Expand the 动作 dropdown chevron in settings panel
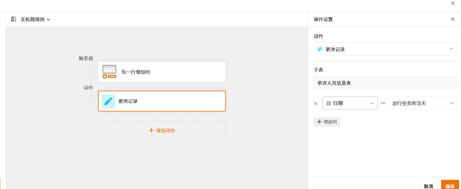The height and width of the screenshot is (189, 461). [x=451, y=49]
